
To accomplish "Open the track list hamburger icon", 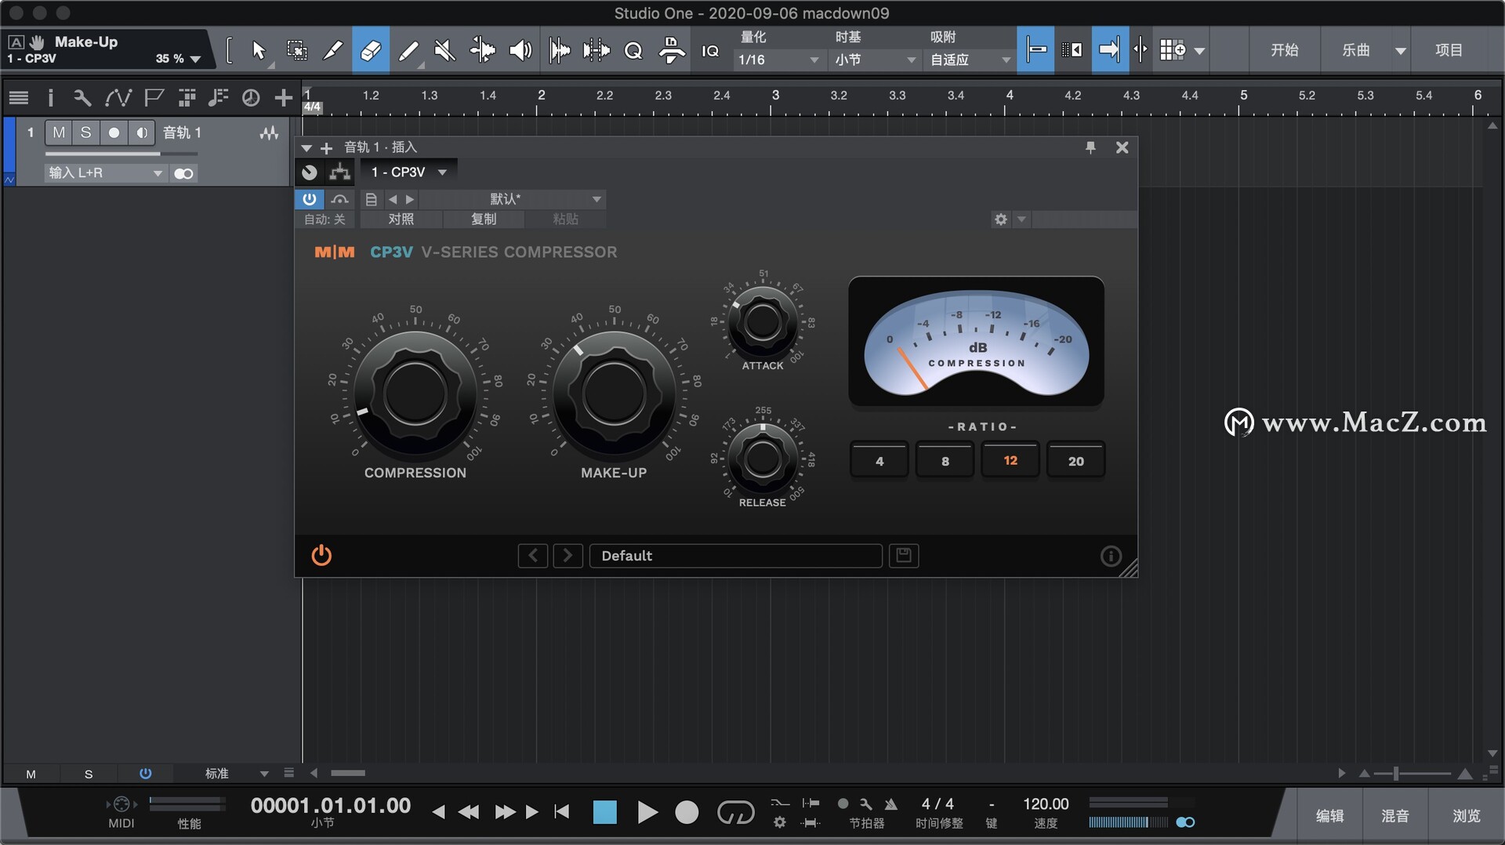I will 19,98.
